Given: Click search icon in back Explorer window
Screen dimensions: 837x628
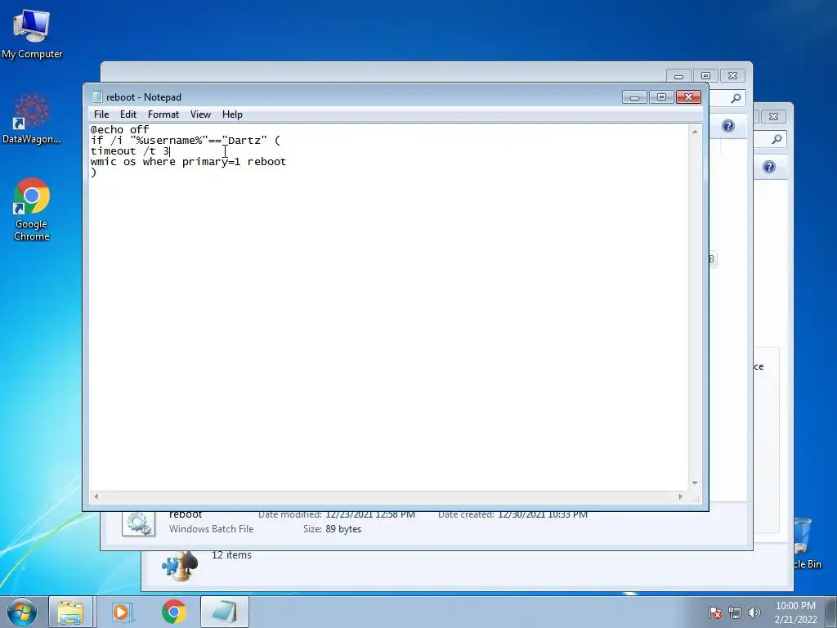Looking at the screenshot, I should (x=736, y=98).
